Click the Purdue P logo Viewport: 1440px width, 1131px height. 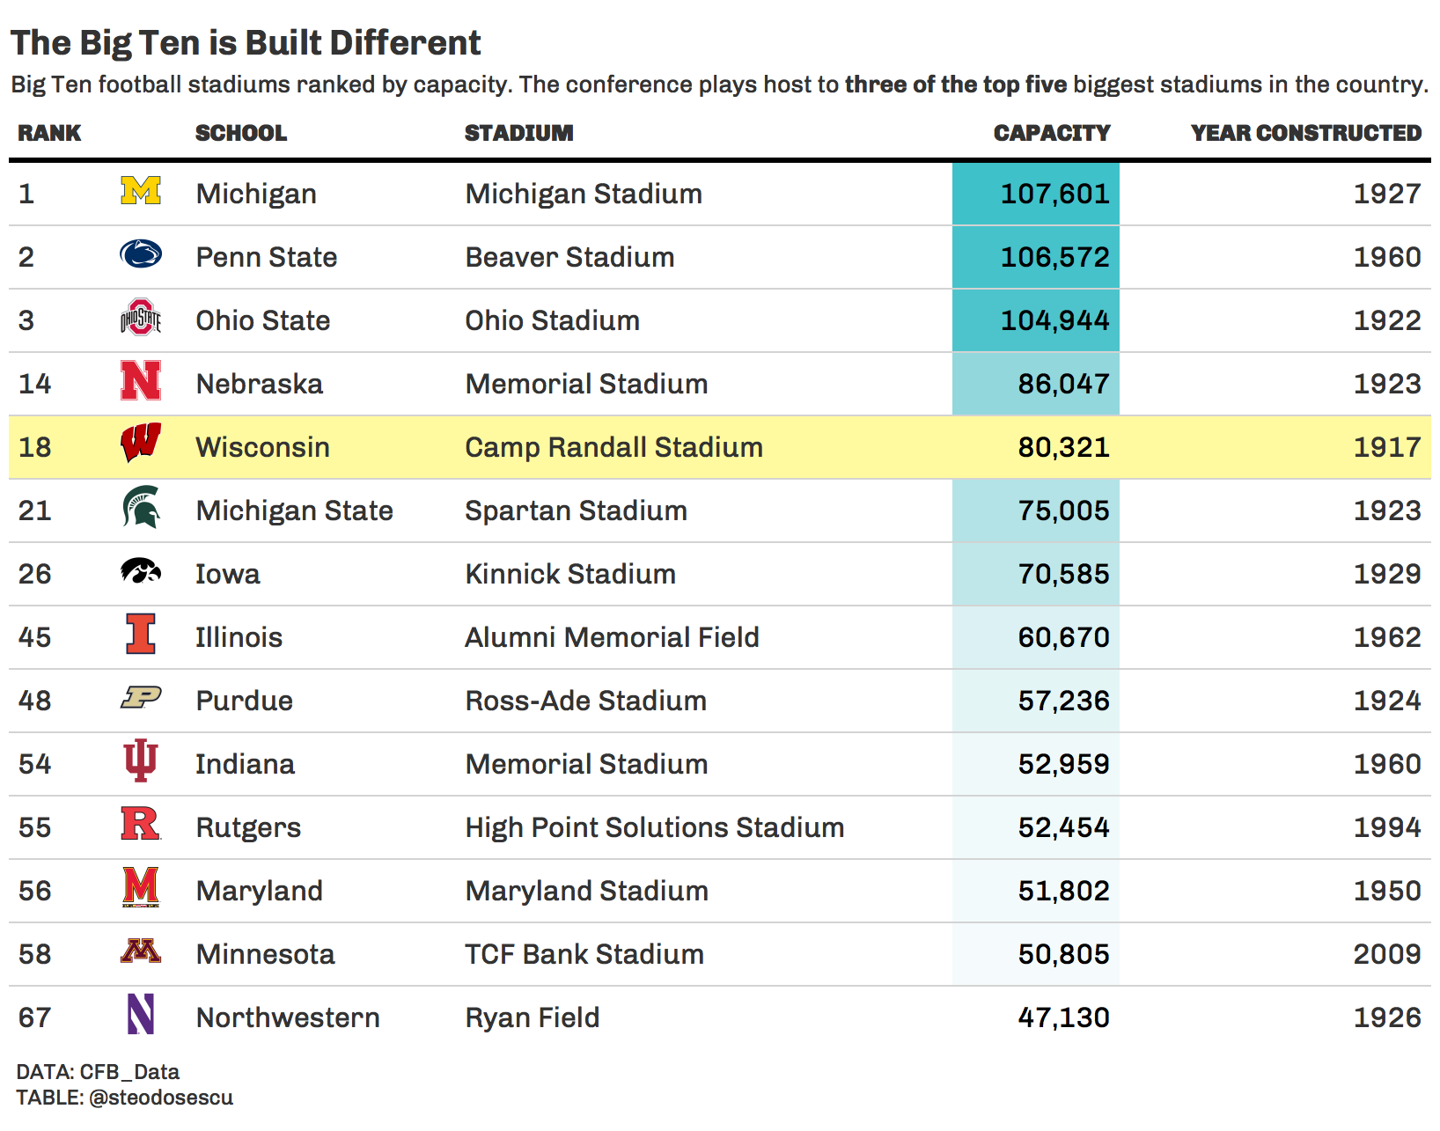point(141,697)
